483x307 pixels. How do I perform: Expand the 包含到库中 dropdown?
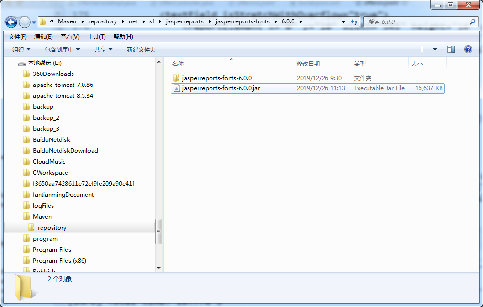(62, 49)
